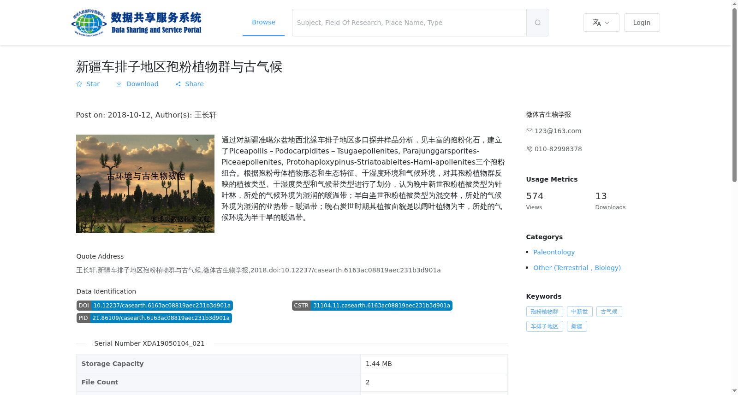Click the Serial Number XDA19050104_021 text
Image resolution: width=738 pixels, height=395 pixels.
point(149,343)
